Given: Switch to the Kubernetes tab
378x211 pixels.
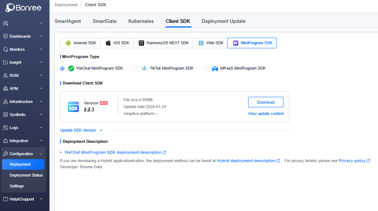Looking at the screenshot, I should (x=141, y=21).
